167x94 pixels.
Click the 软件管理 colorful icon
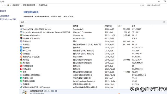(21, 54)
